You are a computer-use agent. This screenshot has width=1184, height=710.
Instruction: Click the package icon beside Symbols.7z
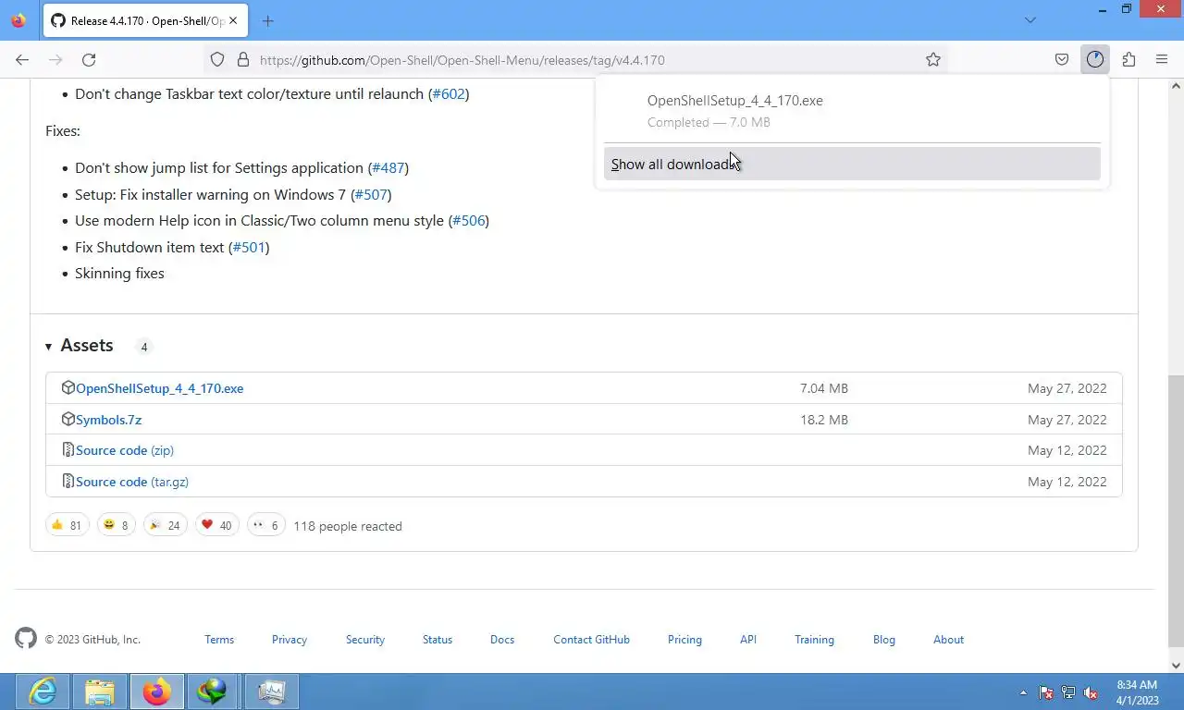(x=68, y=419)
